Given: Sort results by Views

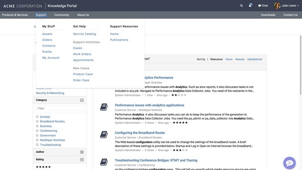Looking at the screenshot, I should pyautogui.click(x=229, y=59).
